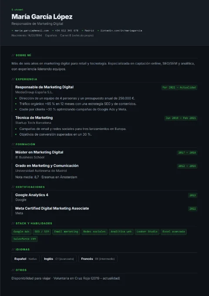The width and height of the screenshot is (209, 296).
Task: Click the Email marketing skill tag
Action: click(66, 232)
